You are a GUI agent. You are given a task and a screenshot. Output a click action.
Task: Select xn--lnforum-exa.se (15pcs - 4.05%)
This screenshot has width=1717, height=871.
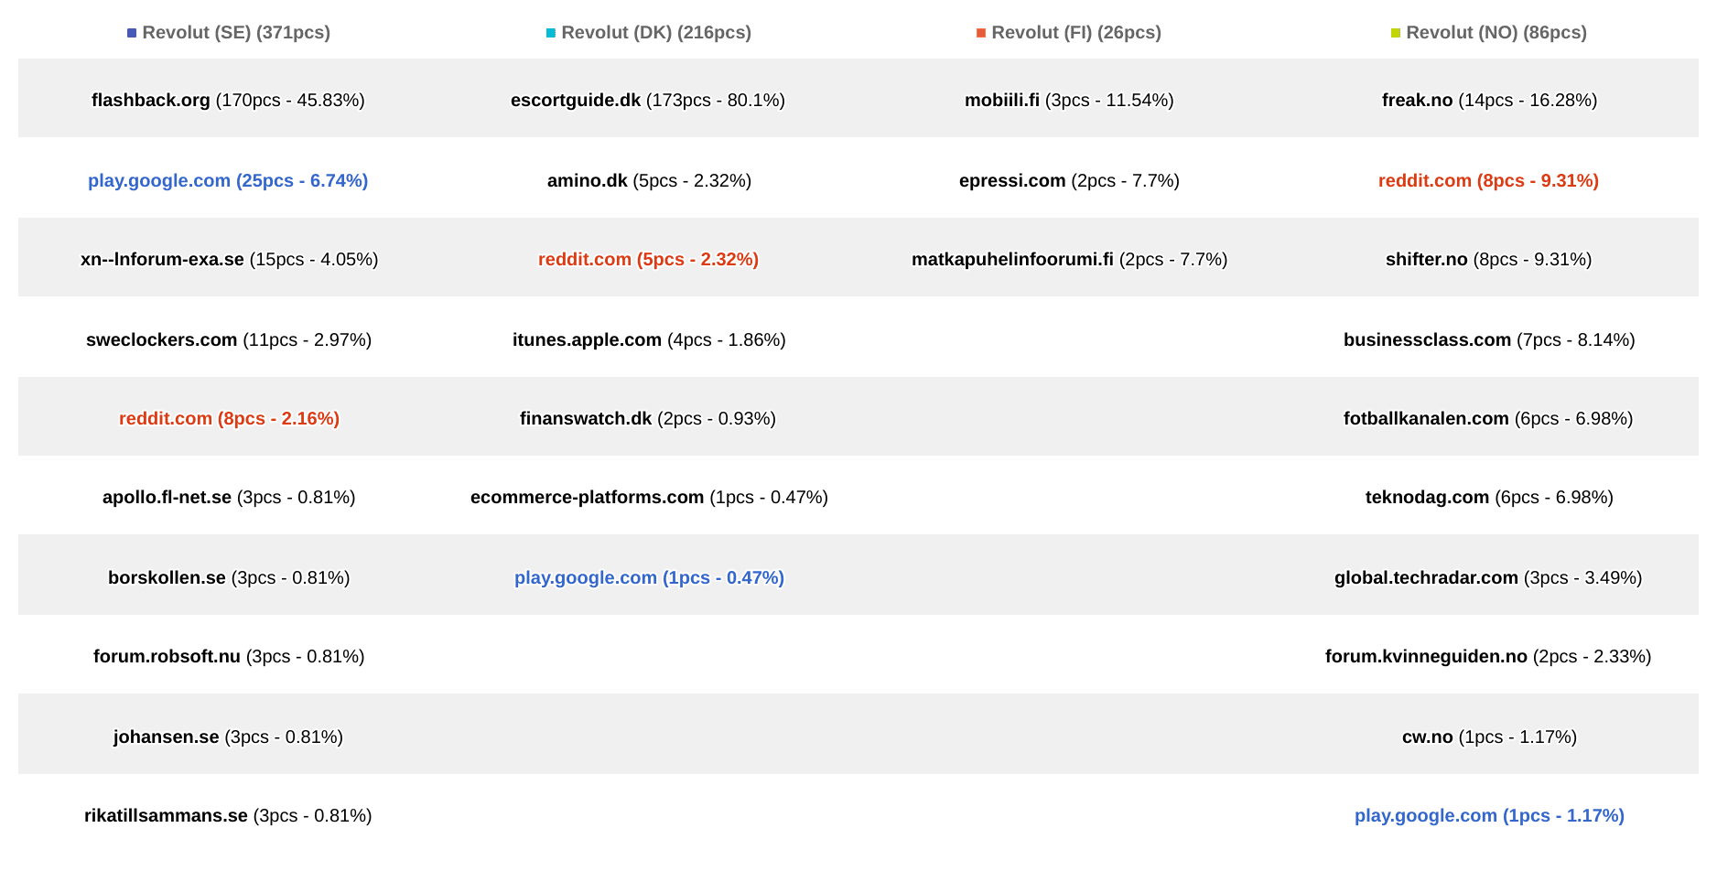(229, 260)
